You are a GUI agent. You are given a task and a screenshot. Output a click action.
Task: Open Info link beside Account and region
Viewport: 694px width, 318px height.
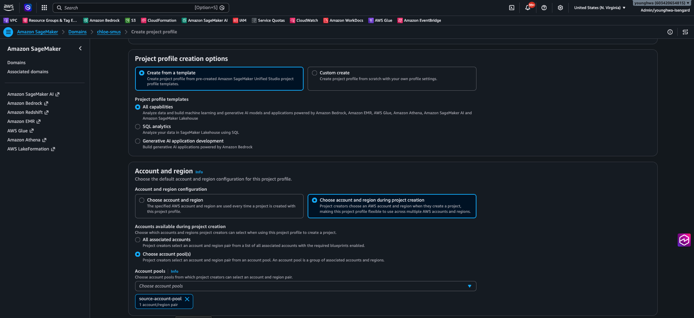(x=199, y=172)
